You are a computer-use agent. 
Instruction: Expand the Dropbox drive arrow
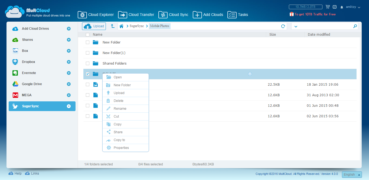click(69, 62)
